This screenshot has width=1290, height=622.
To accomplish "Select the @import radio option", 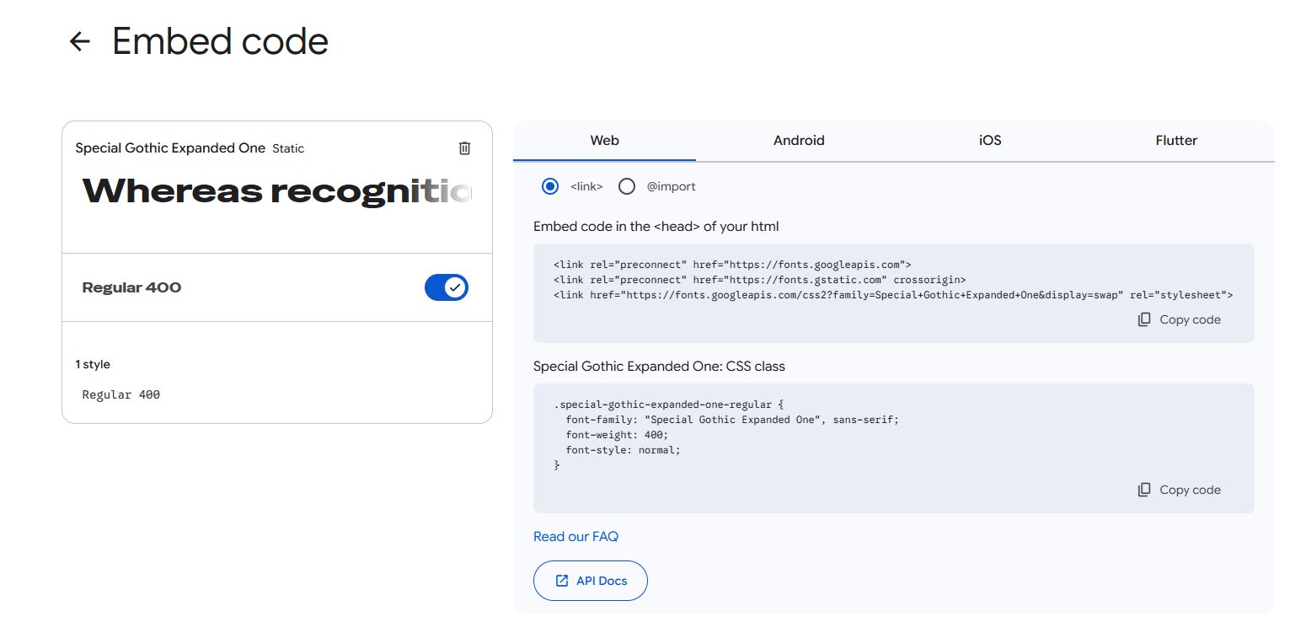I will tap(627, 186).
